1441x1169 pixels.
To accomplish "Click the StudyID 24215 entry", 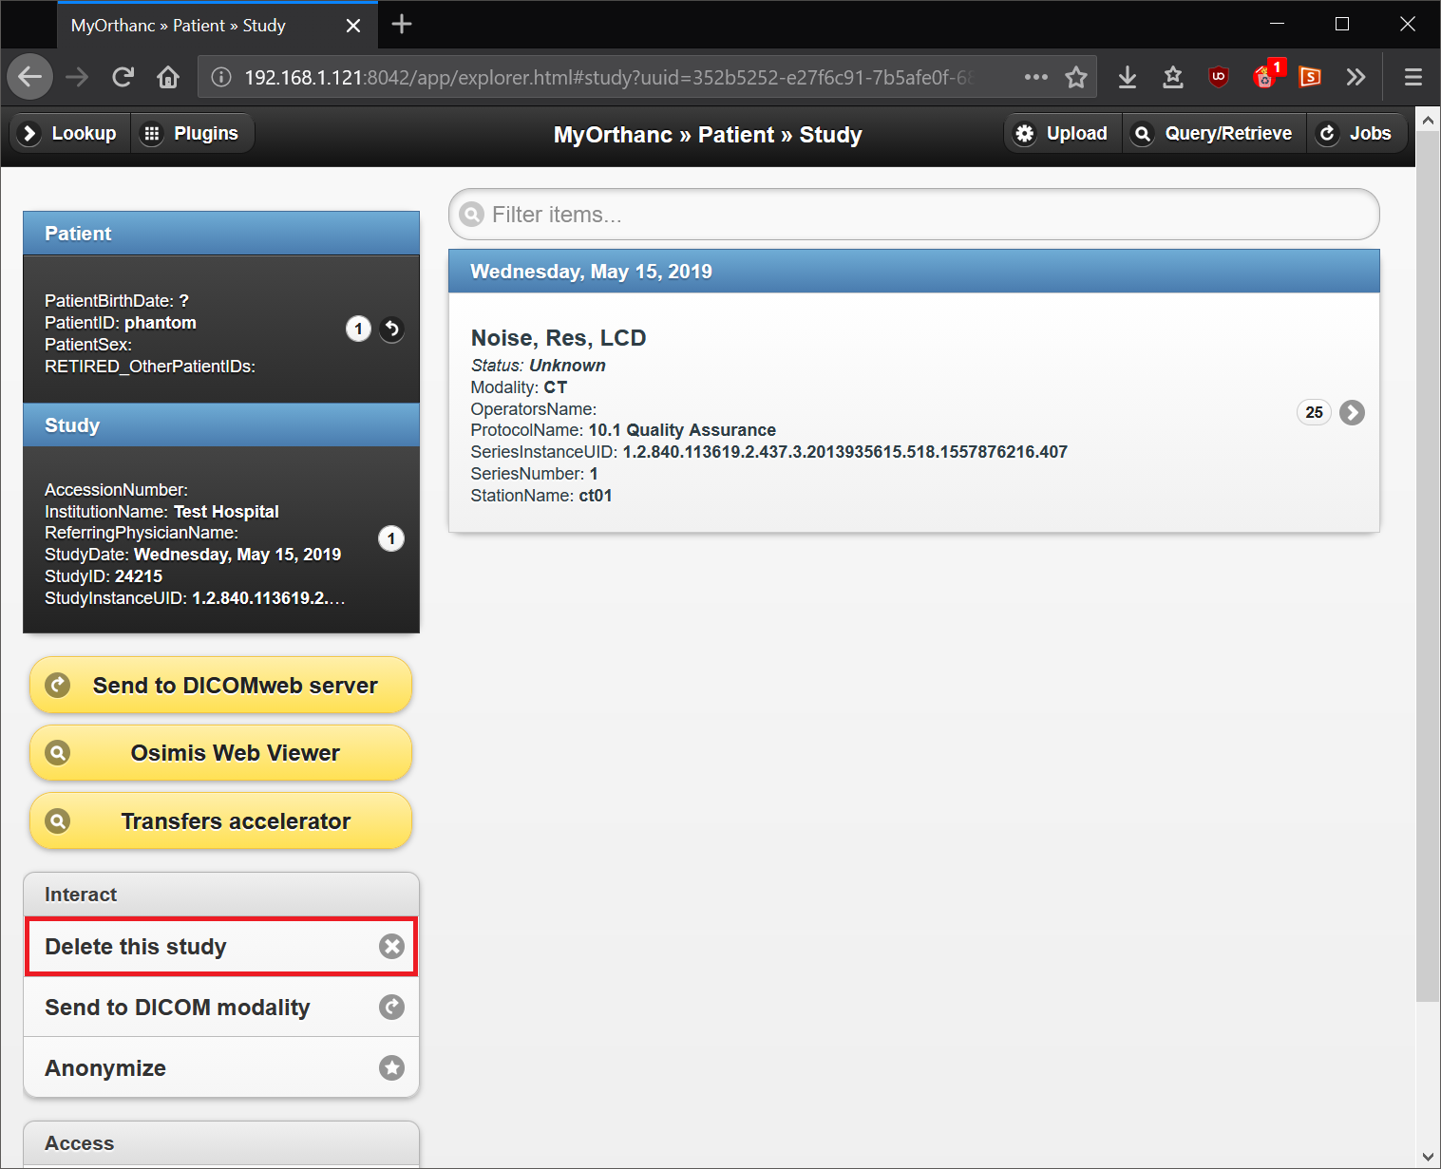I will [x=104, y=576].
